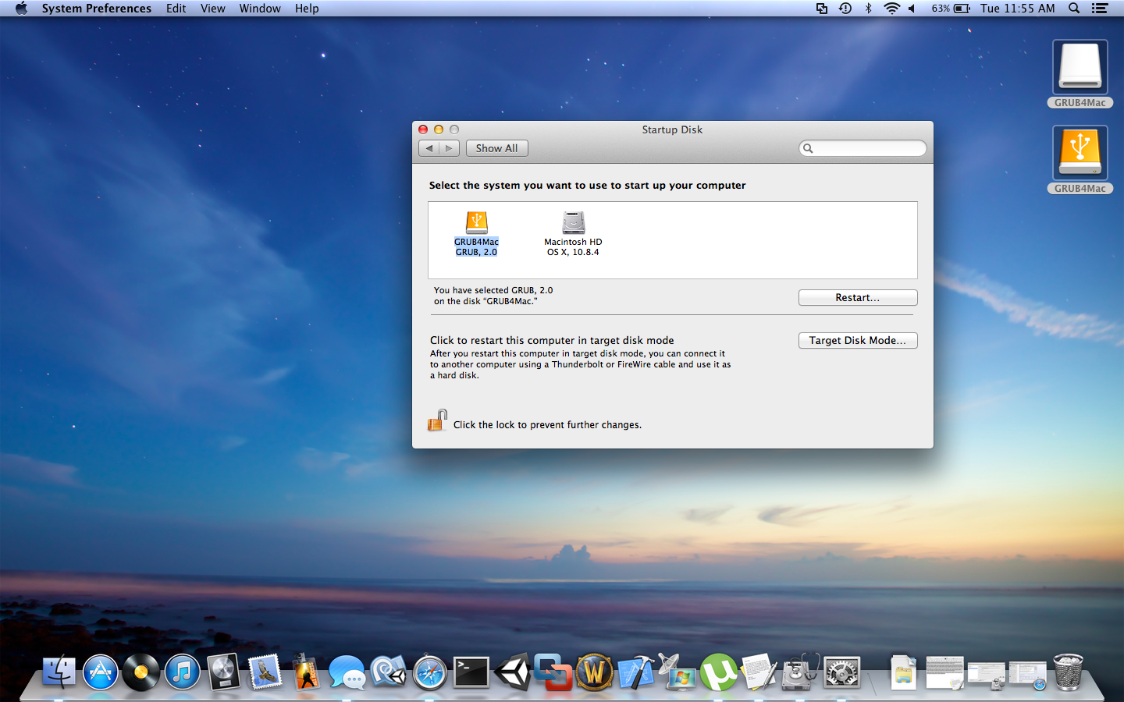This screenshot has height=702, width=1124.
Task: Open the Help menu
Action: click(307, 9)
